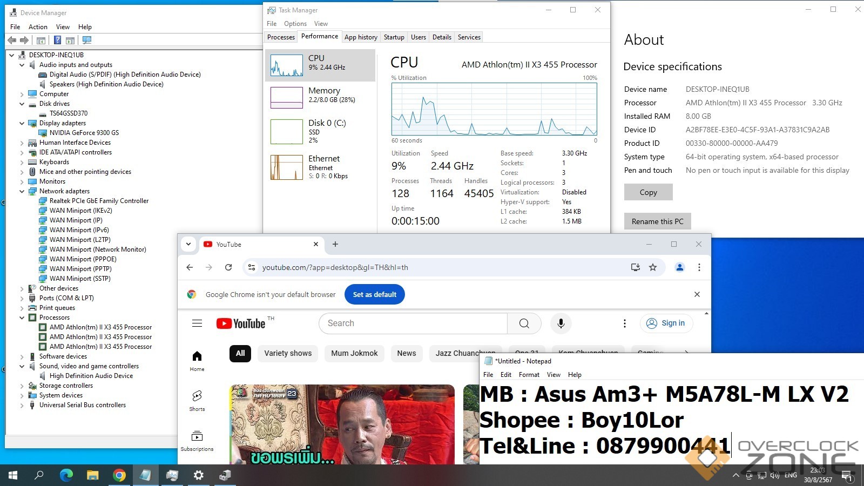Open Format menu in Notepad

(x=529, y=375)
